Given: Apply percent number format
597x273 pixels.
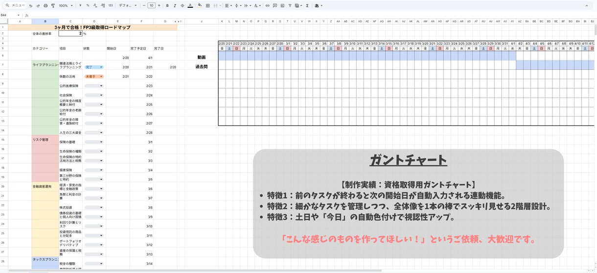Looking at the screenshot, I should click(x=88, y=5).
